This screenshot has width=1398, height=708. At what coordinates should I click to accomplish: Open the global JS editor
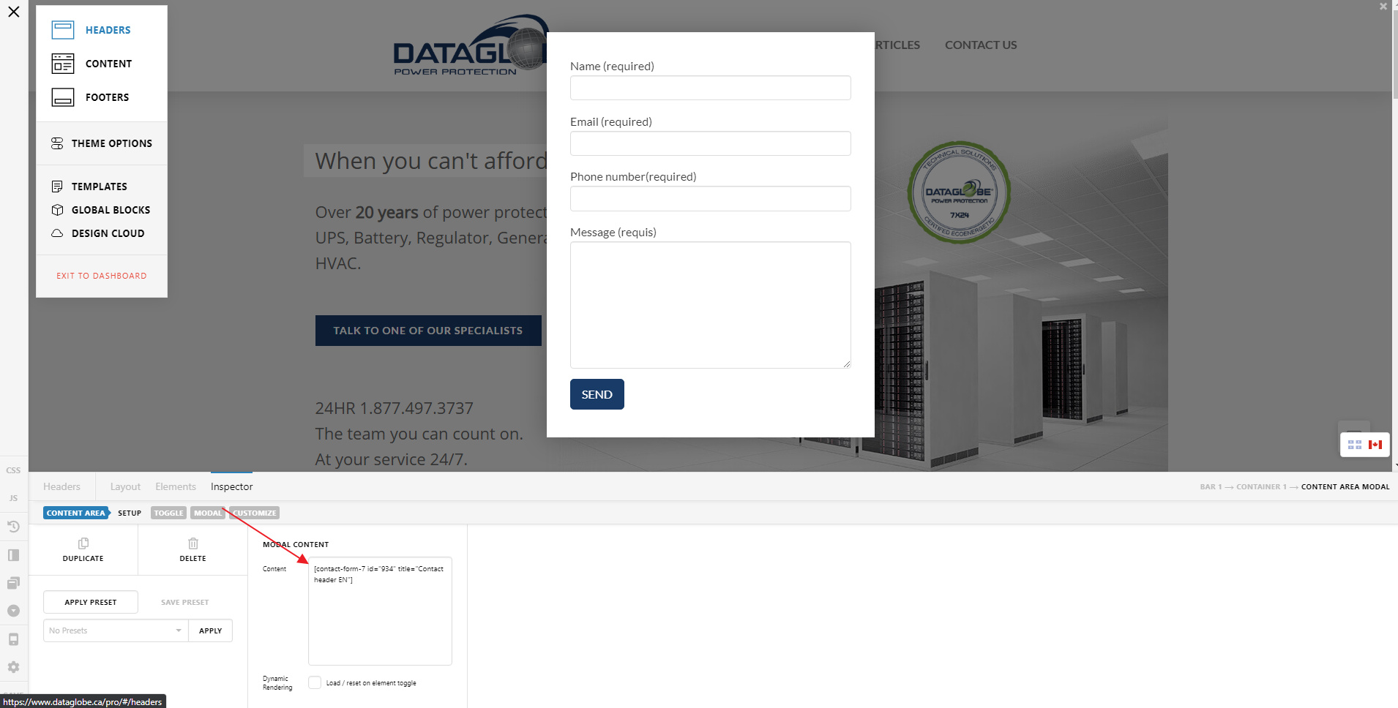click(x=13, y=498)
